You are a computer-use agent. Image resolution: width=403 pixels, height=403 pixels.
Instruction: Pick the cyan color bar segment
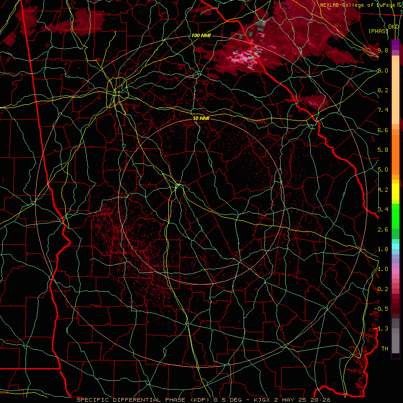click(x=395, y=246)
